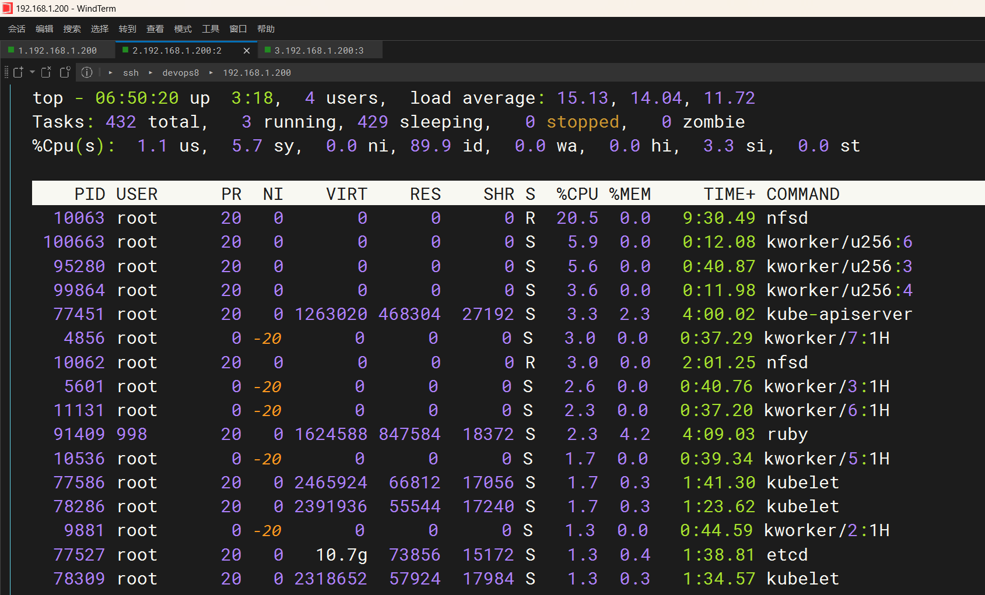This screenshot has width=985, height=595.
Task: Open the 选择 menu
Action: pyautogui.click(x=100, y=29)
